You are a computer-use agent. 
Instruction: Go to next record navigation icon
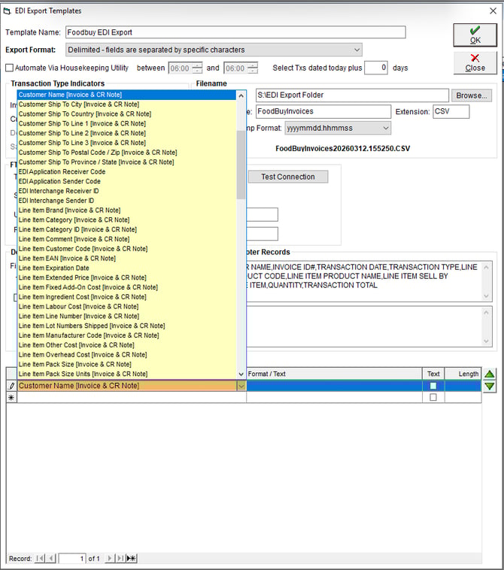[110, 558]
